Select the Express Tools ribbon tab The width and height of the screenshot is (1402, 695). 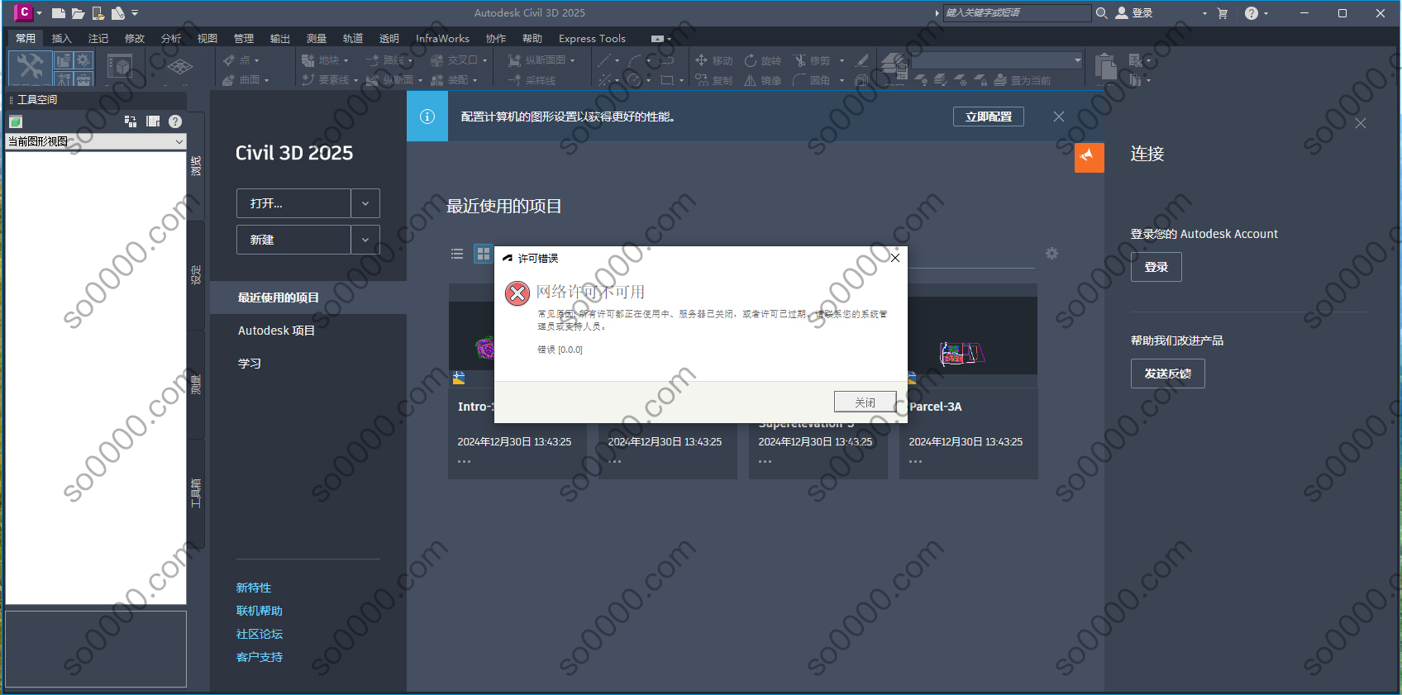pos(592,38)
